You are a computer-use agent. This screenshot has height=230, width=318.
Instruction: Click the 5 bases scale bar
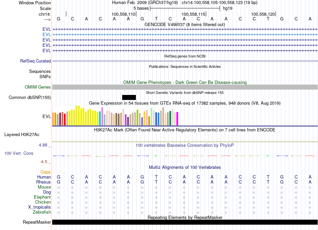pos(185,8)
